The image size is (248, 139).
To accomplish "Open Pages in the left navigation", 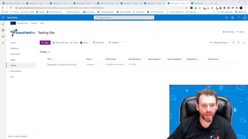I will coord(13,60).
